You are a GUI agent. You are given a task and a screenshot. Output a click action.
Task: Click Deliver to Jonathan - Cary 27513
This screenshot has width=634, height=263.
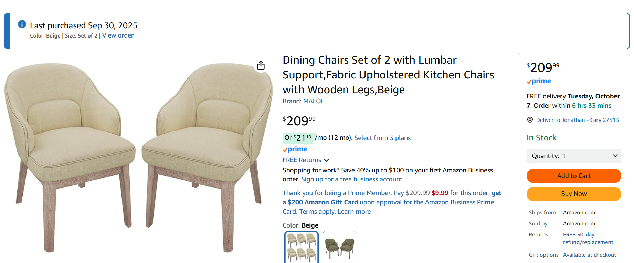[x=577, y=120]
